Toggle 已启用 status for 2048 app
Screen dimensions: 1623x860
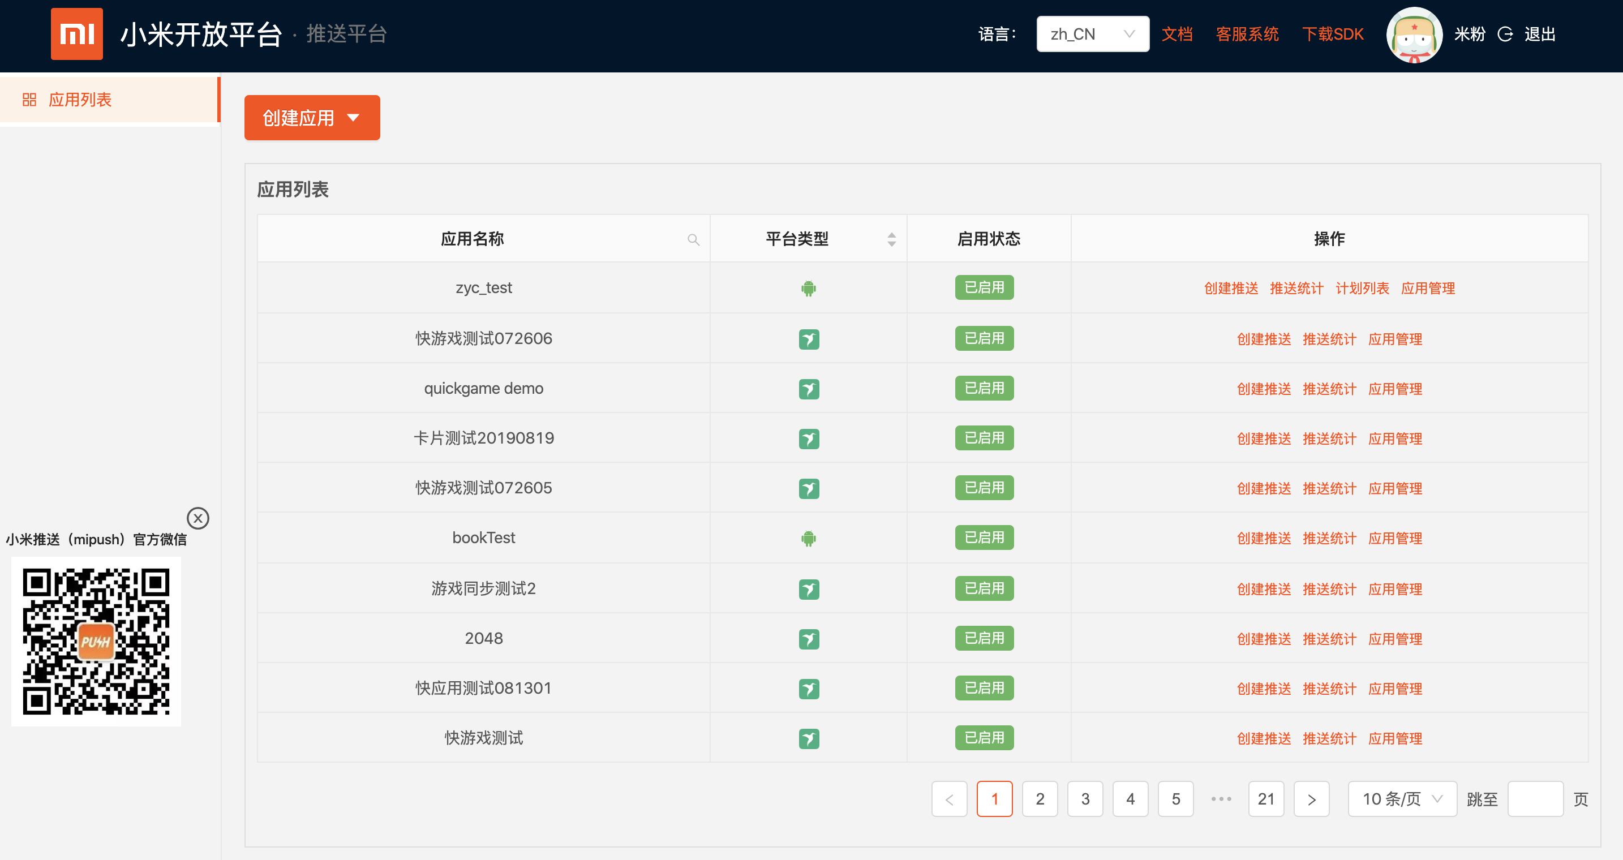click(x=984, y=638)
